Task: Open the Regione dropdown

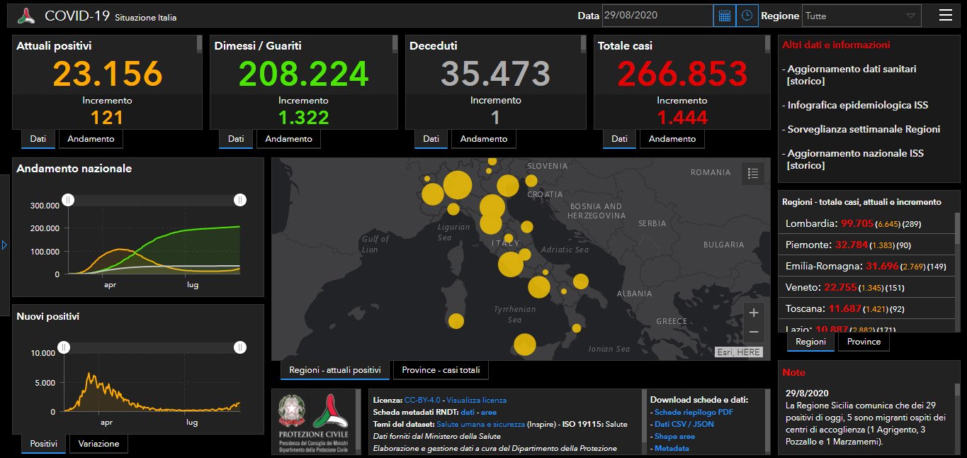Action: (x=861, y=16)
